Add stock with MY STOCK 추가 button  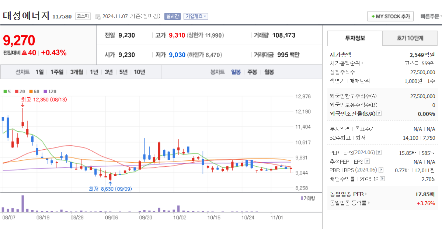coord(390,16)
